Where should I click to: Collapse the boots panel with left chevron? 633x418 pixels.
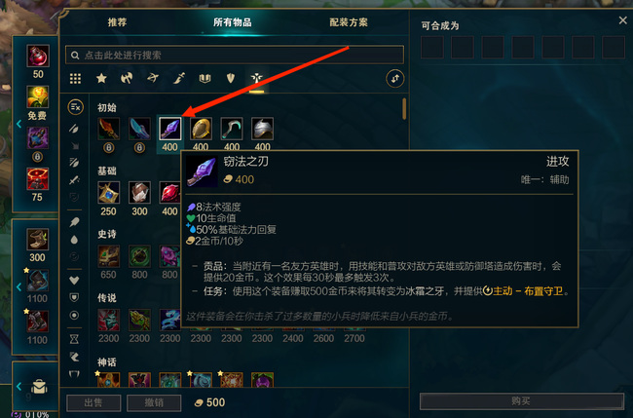19,286
